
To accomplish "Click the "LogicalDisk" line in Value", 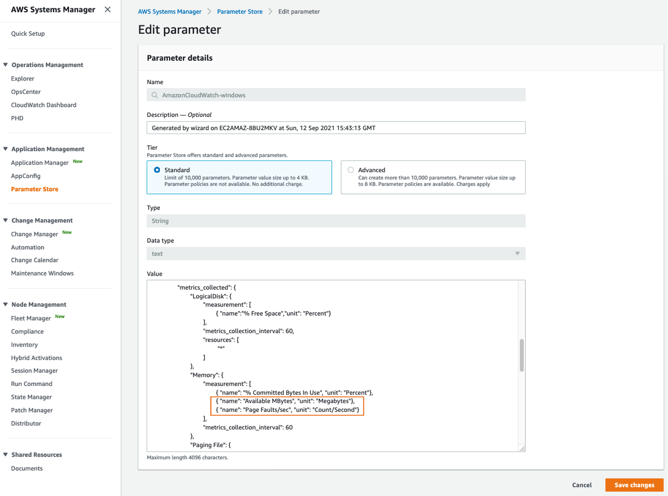I will 211,296.
